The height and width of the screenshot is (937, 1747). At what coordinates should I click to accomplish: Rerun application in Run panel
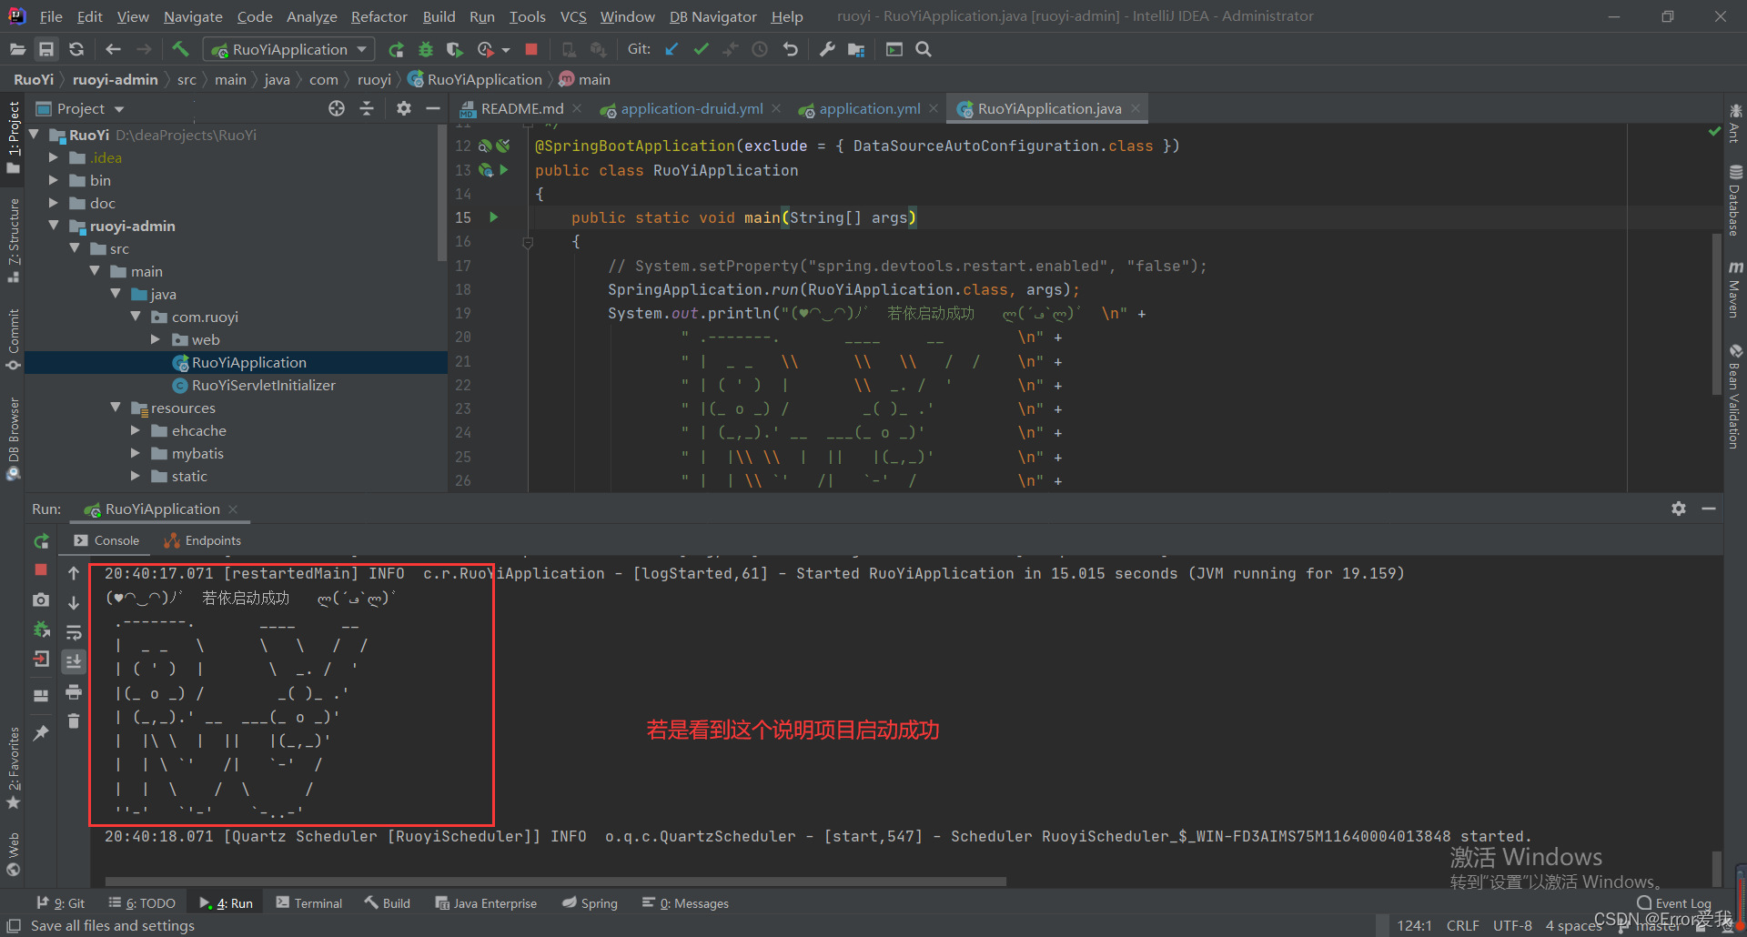click(41, 541)
